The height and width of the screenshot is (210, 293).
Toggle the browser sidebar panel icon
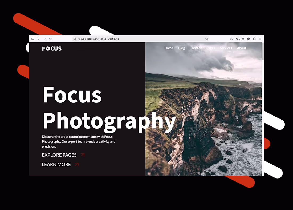(33, 39)
